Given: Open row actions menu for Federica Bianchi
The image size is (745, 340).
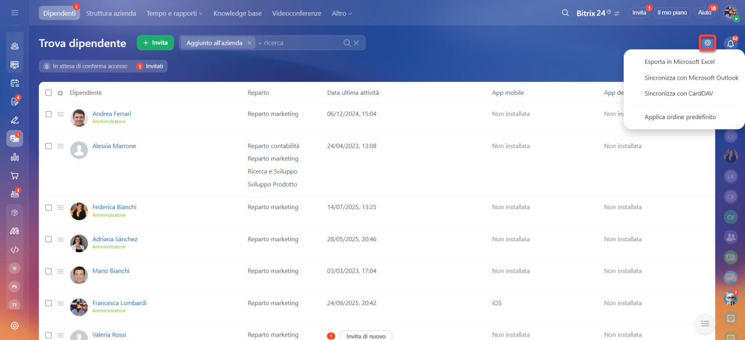Looking at the screenshot, I should (61, 207).
